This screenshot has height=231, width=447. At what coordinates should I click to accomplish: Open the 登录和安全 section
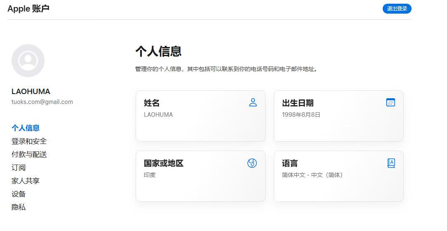[x=29, y=141]
